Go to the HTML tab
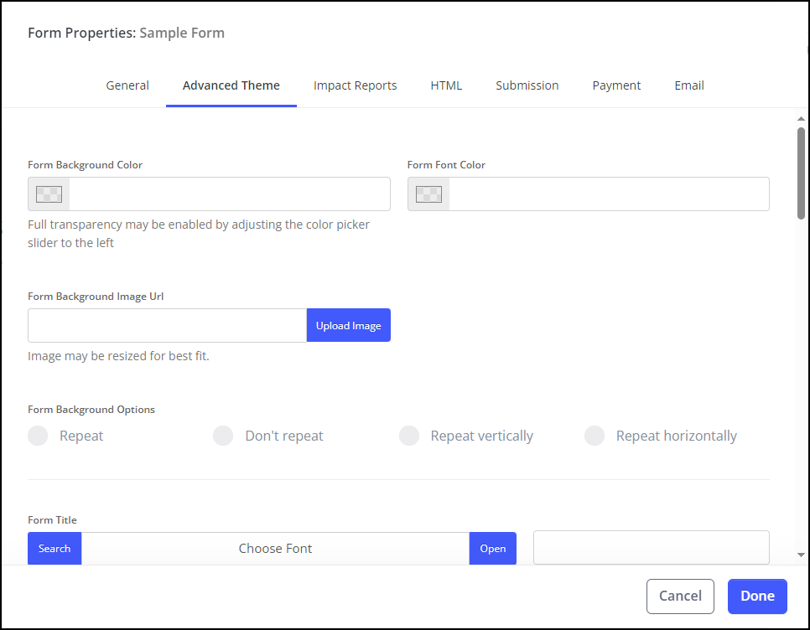The image size is (810, 630). tap(446, 85)
